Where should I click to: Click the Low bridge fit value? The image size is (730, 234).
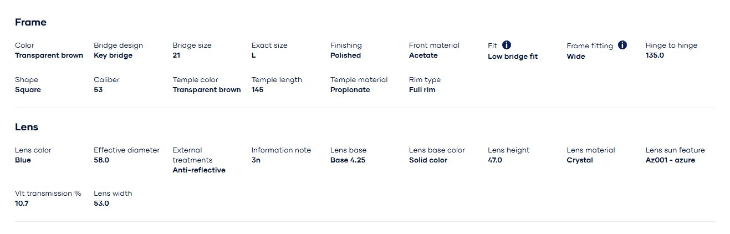[513, 56]
